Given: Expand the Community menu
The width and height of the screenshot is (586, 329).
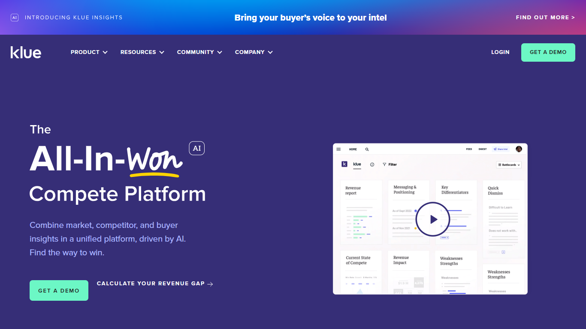Looking at the screenshot, I should 199,52.
